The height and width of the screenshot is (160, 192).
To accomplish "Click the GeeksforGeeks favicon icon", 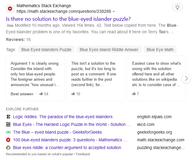I will (x=8, y=132).
